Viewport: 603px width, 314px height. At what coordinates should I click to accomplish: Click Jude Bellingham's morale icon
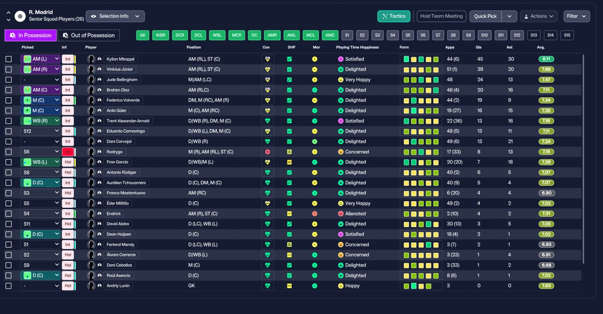pos(315,80)
